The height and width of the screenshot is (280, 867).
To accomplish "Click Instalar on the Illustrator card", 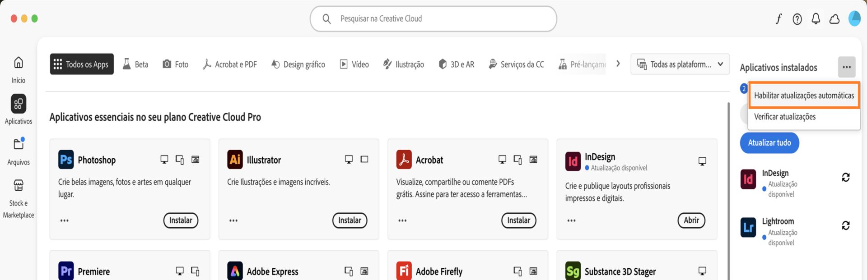I will [x=350, y=220].
